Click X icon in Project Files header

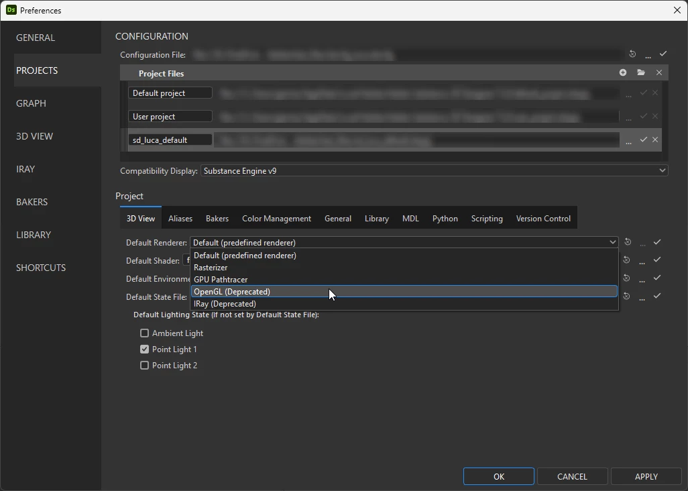pos(659,72)
